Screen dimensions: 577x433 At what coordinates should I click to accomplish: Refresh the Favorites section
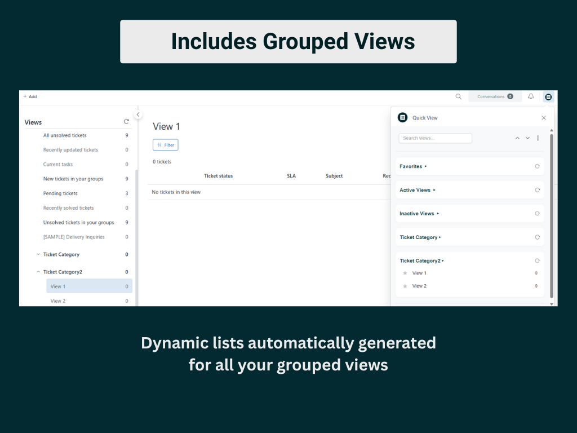click(x=536, y=166)
